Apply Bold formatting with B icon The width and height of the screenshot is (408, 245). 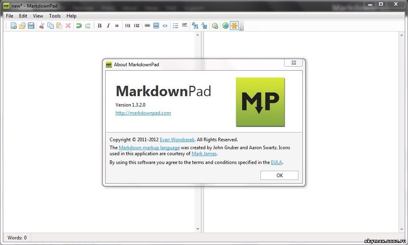pos(99,26)
